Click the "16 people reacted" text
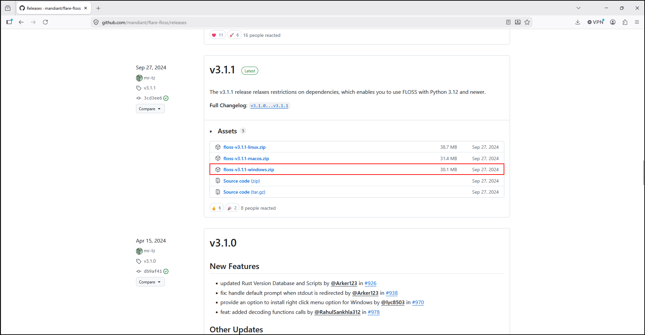This screenshot has height=335, width=645. tap(262, 35)
